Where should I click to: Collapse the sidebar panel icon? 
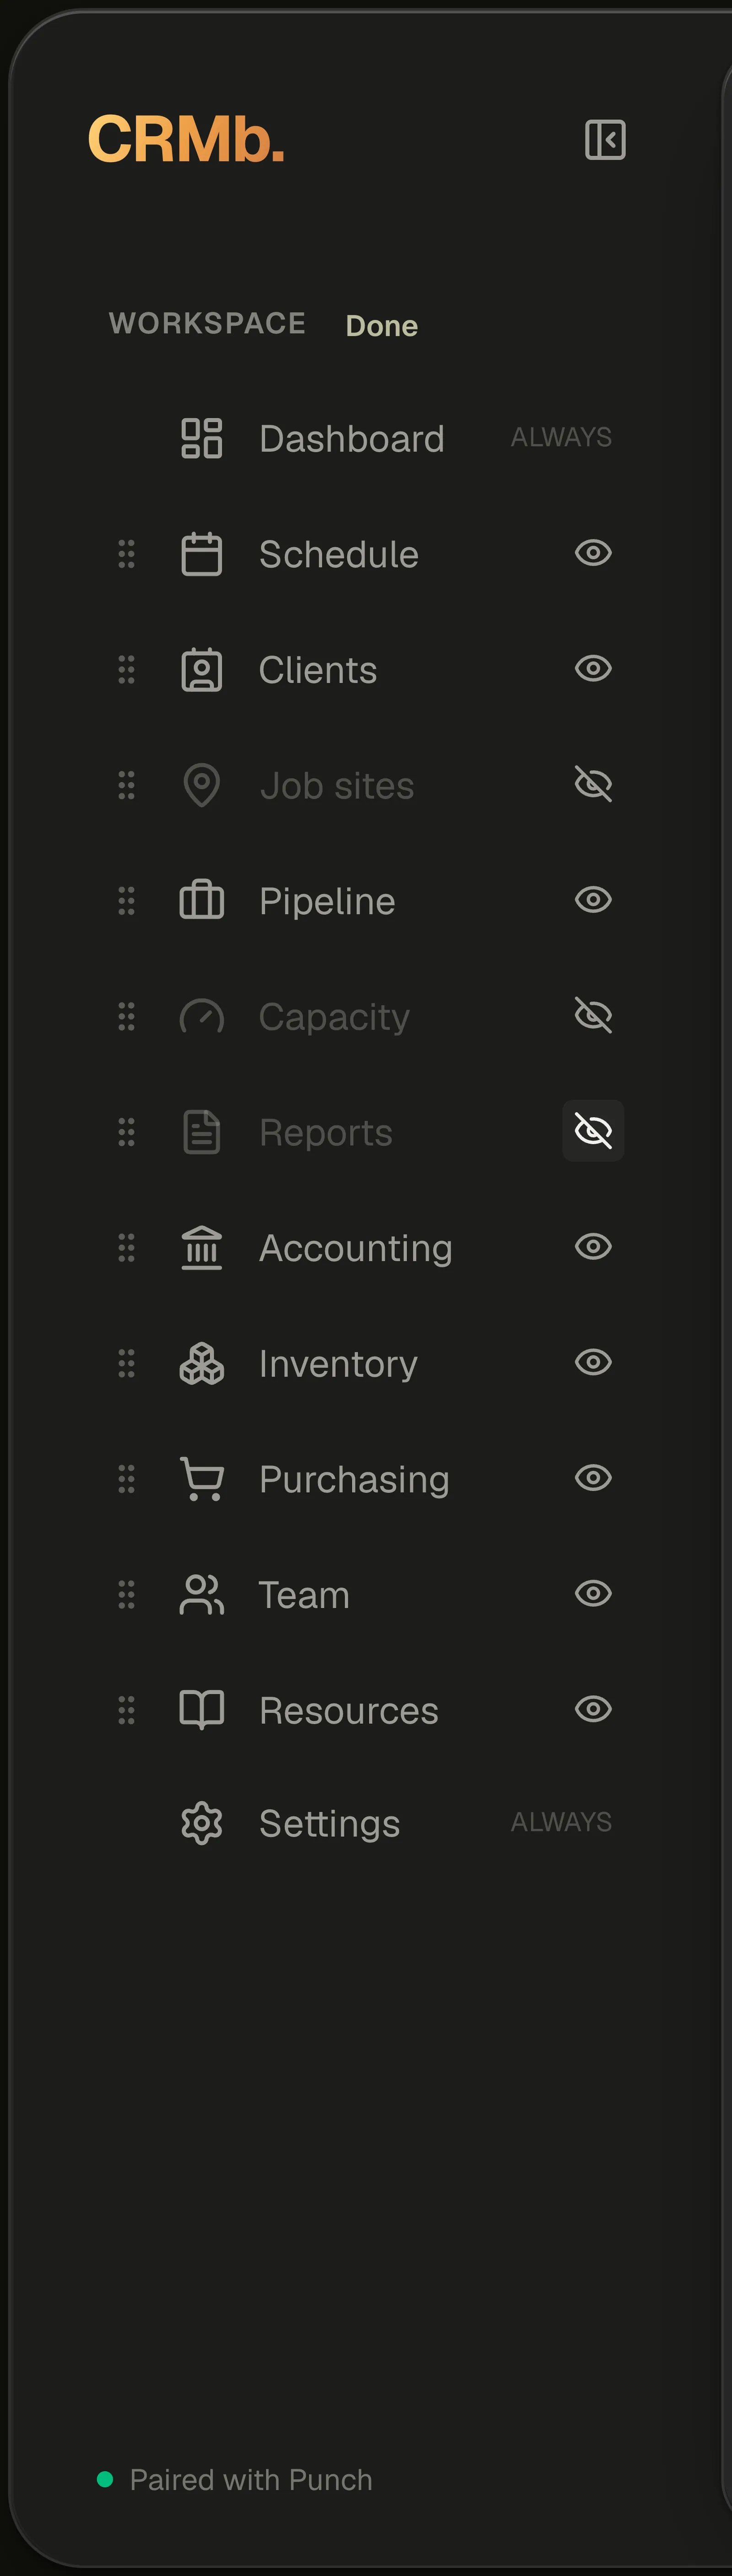tap(605, 139)
